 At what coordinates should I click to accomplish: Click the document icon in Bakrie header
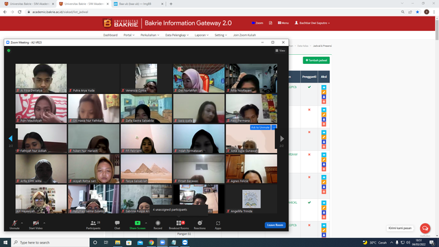pos(270,23)
